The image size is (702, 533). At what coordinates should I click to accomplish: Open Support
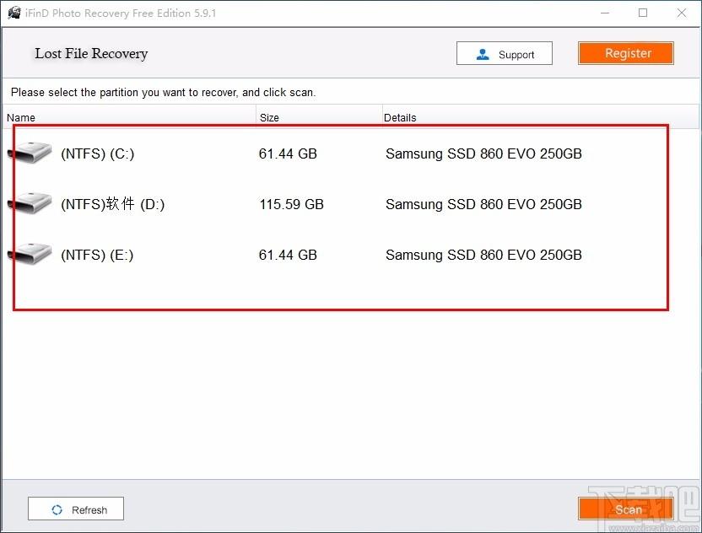504,53
